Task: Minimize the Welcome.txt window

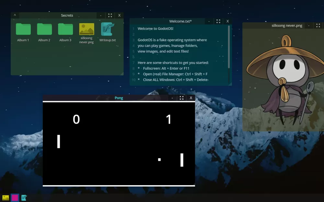Action: pyautogui.click(x=209, y=21)
